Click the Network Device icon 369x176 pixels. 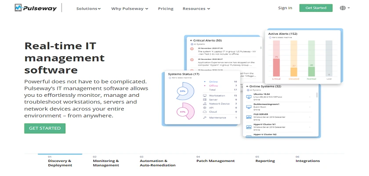pos(205,104)
